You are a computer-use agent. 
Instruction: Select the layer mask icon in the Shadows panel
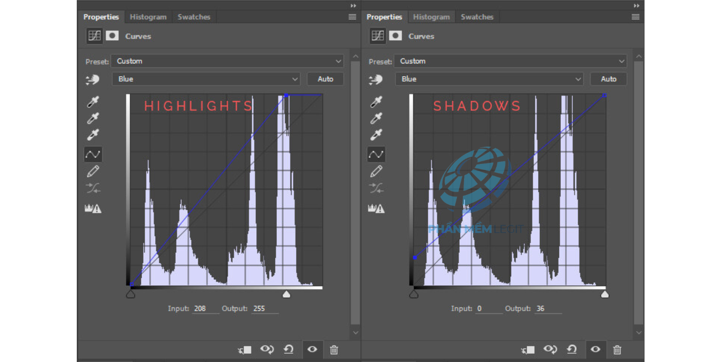click(x=396, y=36)
